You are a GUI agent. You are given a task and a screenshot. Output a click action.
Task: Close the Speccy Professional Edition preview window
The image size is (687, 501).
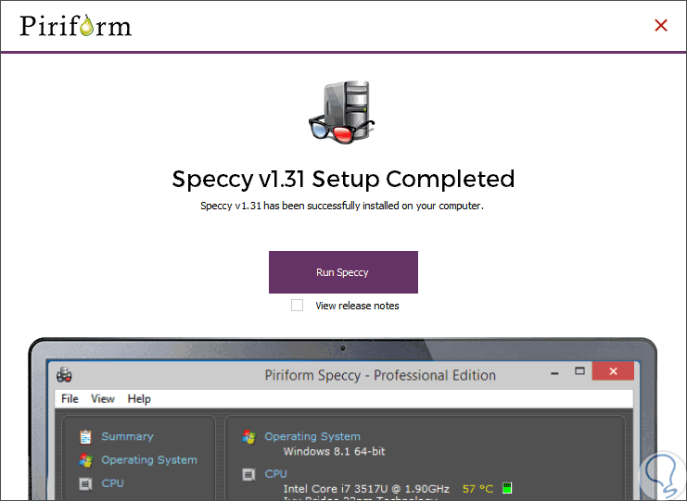(x=613, y=371)
